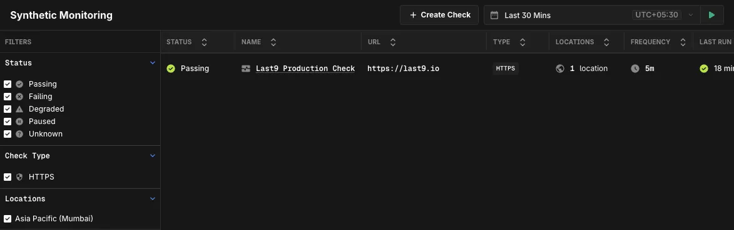Image resolution: width=734 pixels, height=230 pixels.
Task: Click the UTC+05:30 timezone badge
Action: [x=657, y=15]
